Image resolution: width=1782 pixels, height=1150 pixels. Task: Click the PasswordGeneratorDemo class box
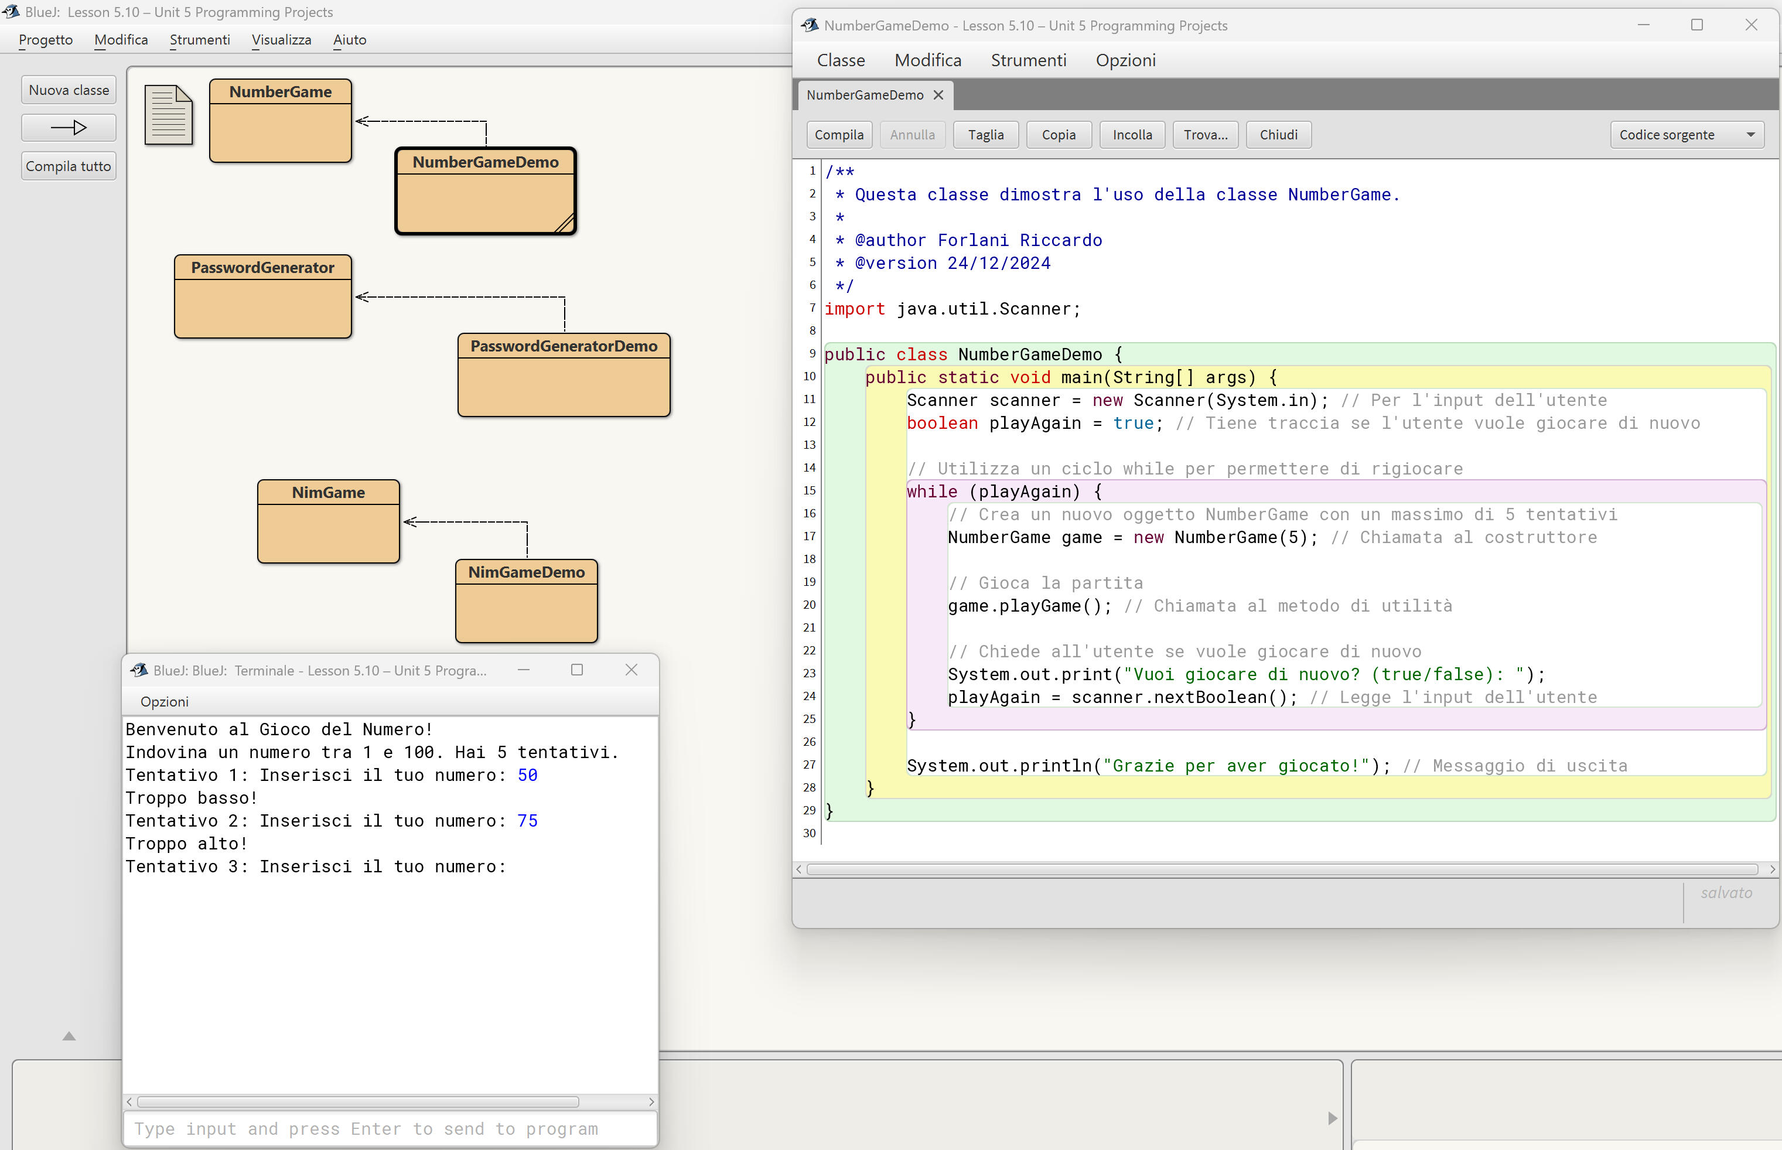tap(564, 375)
